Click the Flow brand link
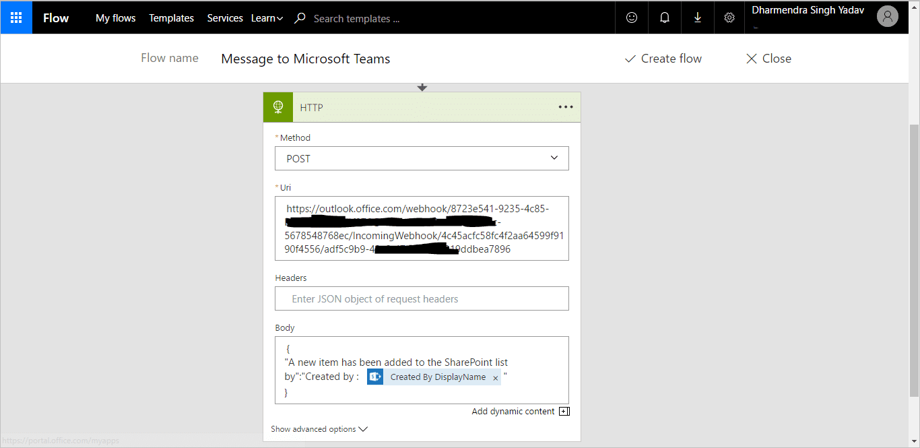The width and height of the screenshot is (920, 448). [x=56, y=18]
